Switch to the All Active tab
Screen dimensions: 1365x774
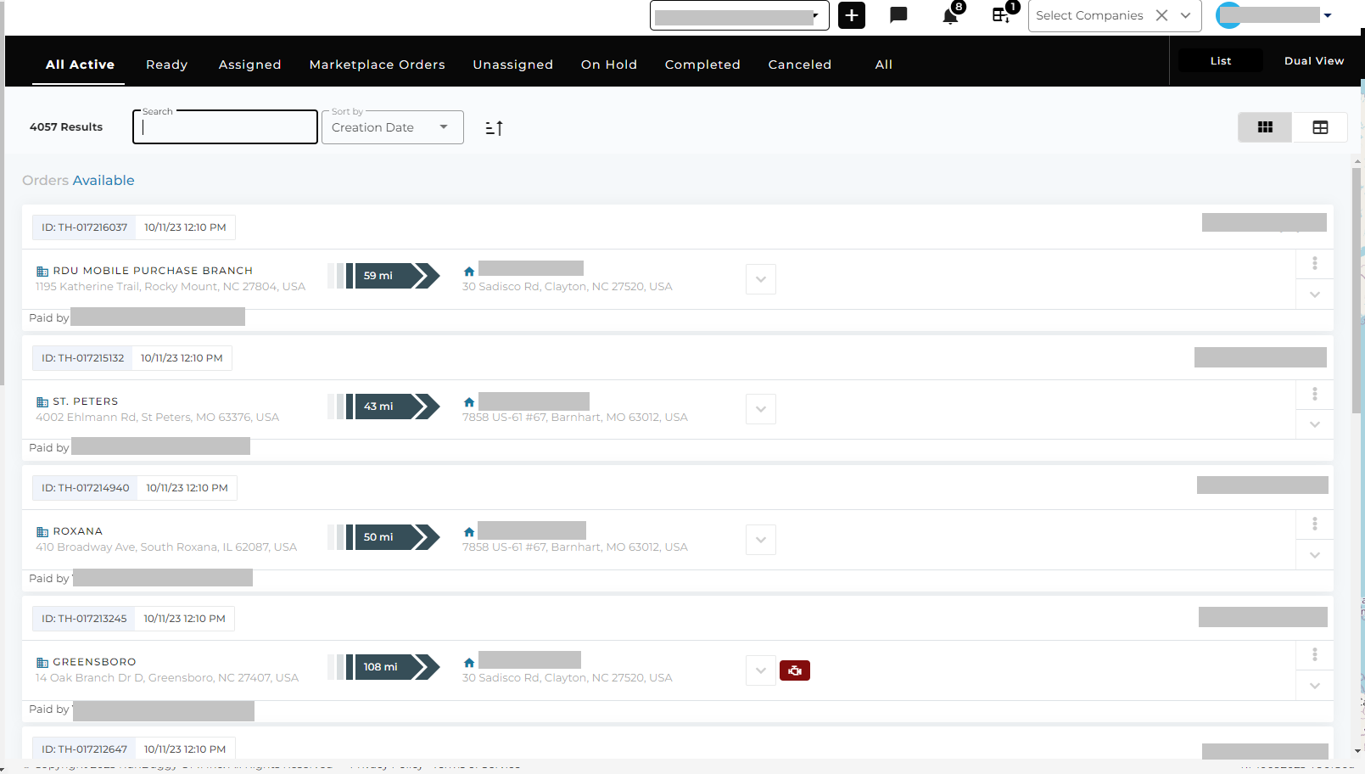point(80,64)
